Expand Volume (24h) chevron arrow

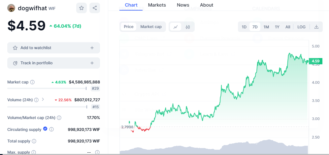(x=43, y=99)
